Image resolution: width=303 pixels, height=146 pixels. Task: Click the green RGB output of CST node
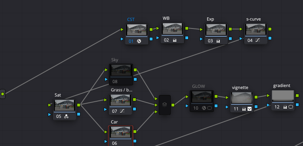151,29
